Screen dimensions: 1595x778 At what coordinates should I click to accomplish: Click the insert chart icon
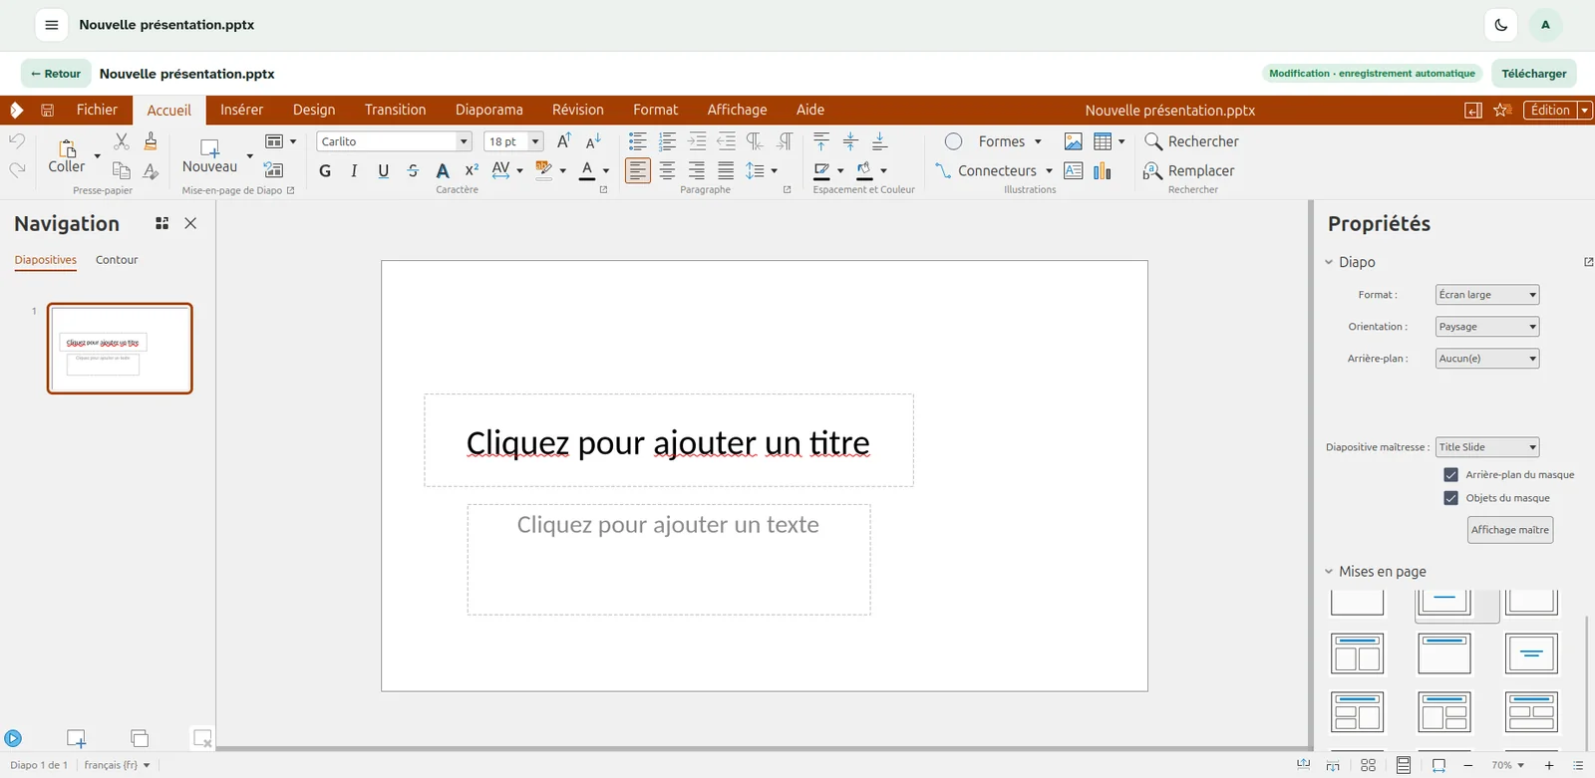click(x=1103, y=171)
